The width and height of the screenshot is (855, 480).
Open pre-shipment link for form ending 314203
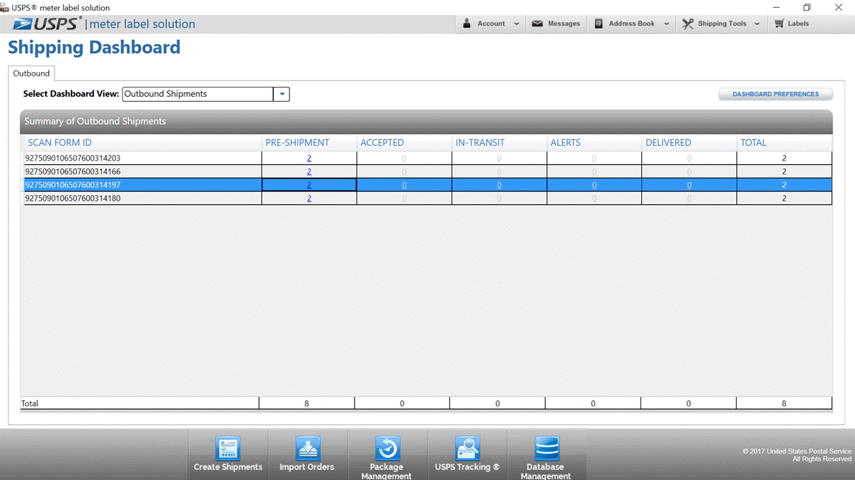(309, 158)
